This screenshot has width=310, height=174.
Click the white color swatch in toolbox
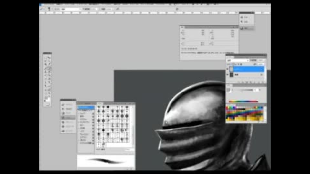point(48,100)
